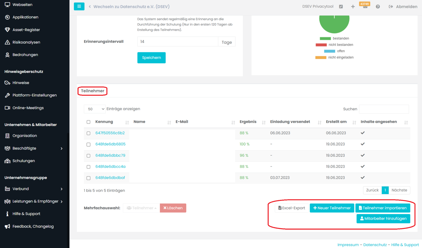Click the Hilfe & Support info icon
Screen dimensions: 422x248
tap(8, 214)
